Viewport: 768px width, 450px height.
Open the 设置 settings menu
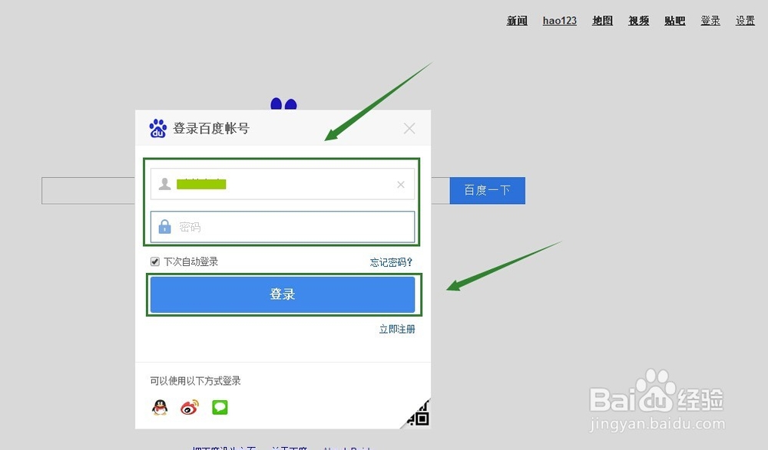pos(745,21)
